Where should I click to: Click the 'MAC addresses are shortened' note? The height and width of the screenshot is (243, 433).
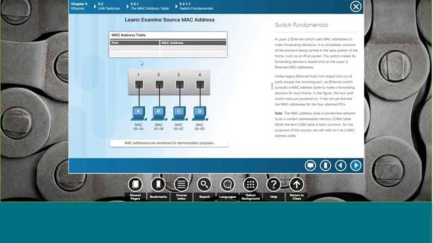coord(169,143)
